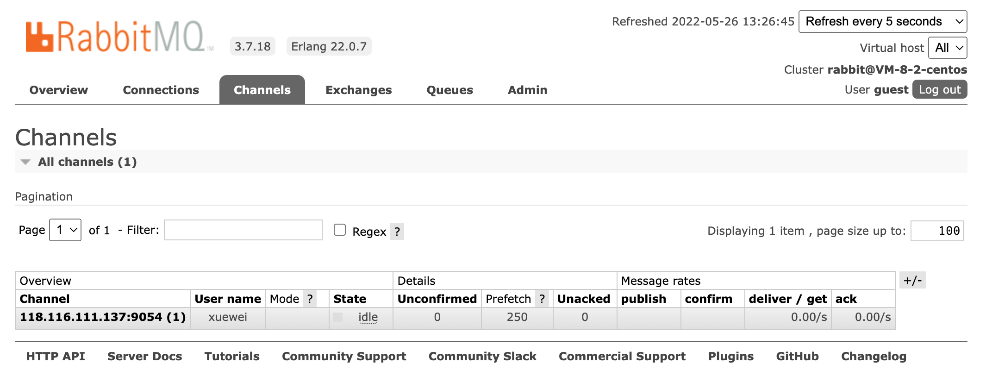Open the Admin tab
The width and height of the screenshot is (986, 389).
pyautogui.click(x=527, y=90)
